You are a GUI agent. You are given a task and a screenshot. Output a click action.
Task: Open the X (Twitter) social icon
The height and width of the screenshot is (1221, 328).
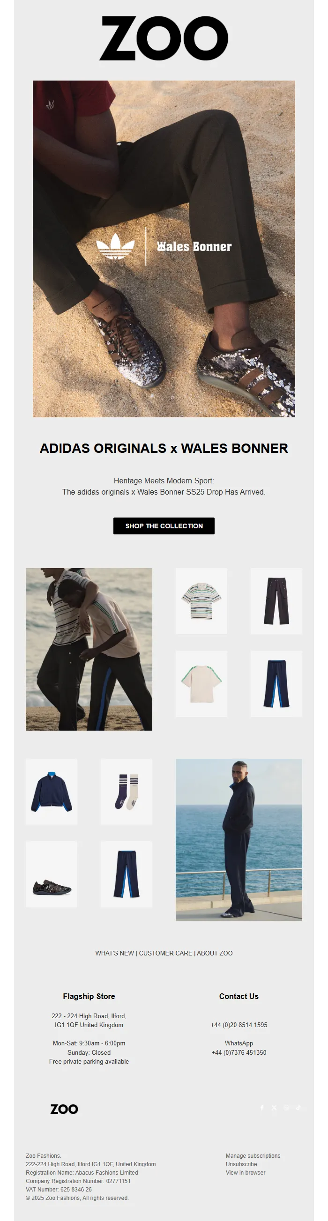(x=274, y=1108)
